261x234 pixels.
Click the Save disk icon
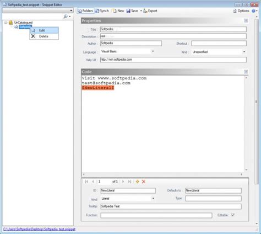(128, 11)
